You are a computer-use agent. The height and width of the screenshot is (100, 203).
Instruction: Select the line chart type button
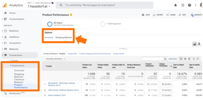194,44
